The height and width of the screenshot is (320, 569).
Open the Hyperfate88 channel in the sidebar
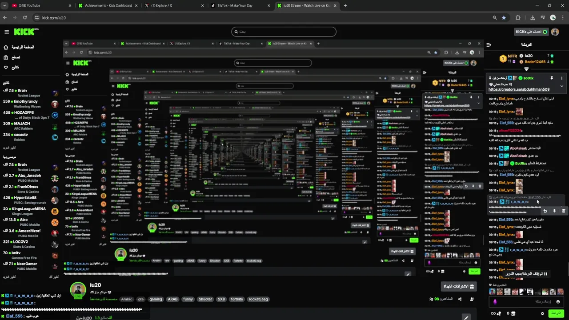point(30,200)
